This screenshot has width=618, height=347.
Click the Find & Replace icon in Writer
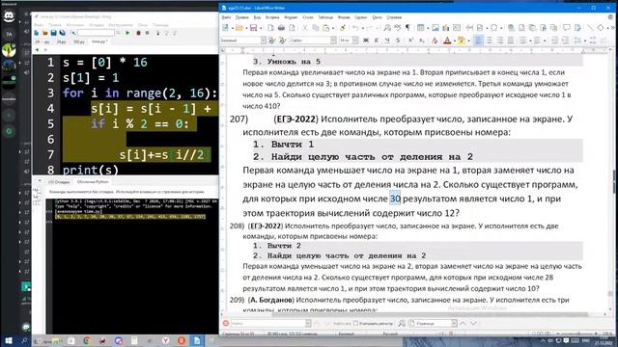pyautogui.click(x=387, y=28)
